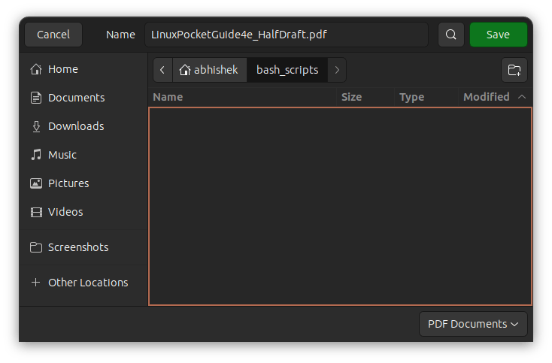The image size is (552, 363).
Task: Click the file Name input field
Action: (286, 35)
